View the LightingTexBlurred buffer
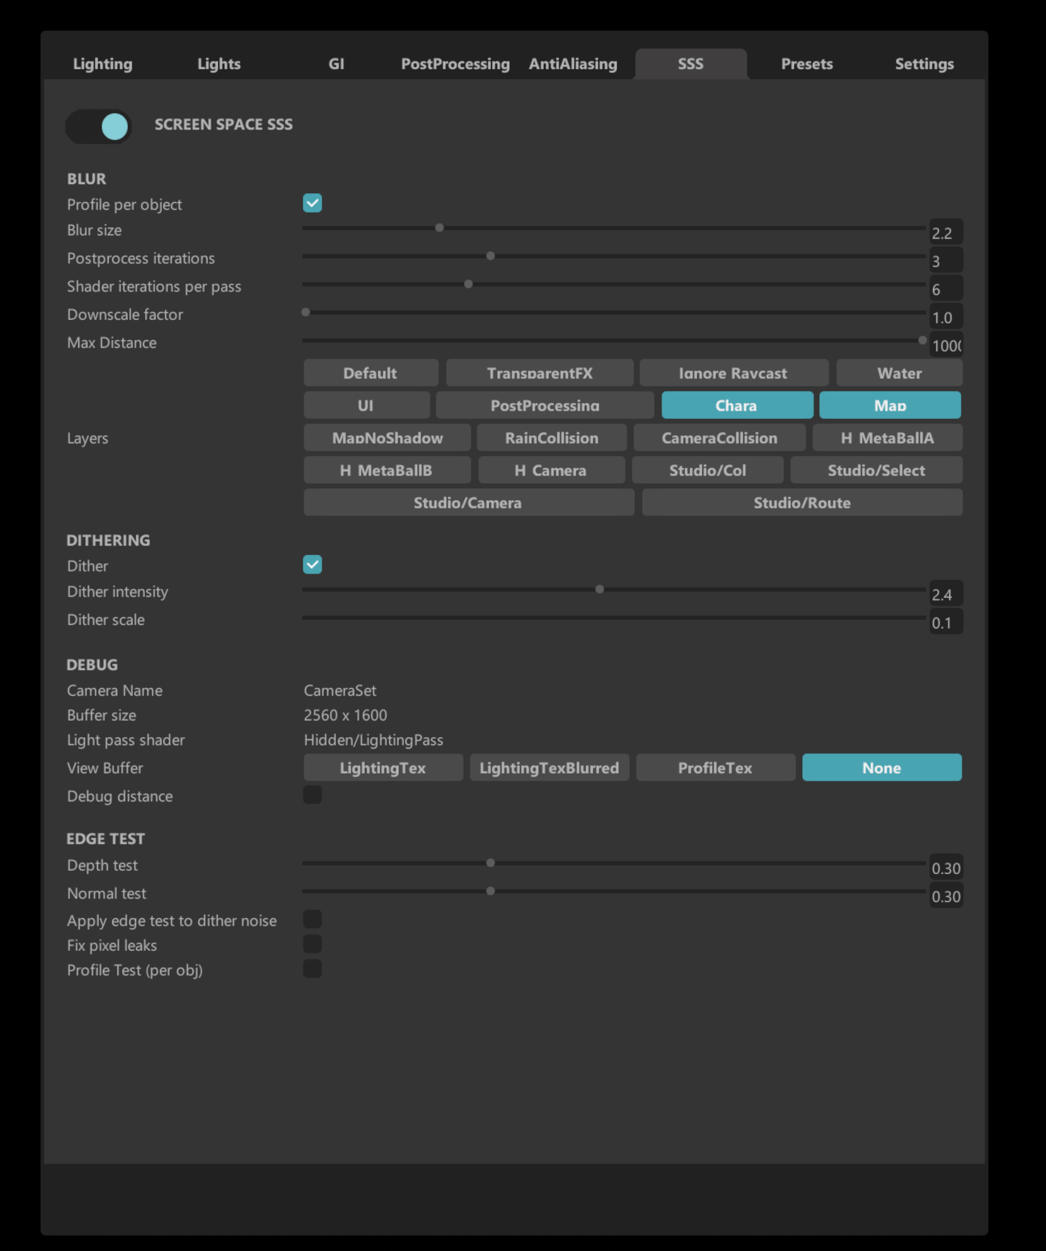The width and height of the screenshot is (1046, 1251). pyautogui.click(x=548, y=767)
